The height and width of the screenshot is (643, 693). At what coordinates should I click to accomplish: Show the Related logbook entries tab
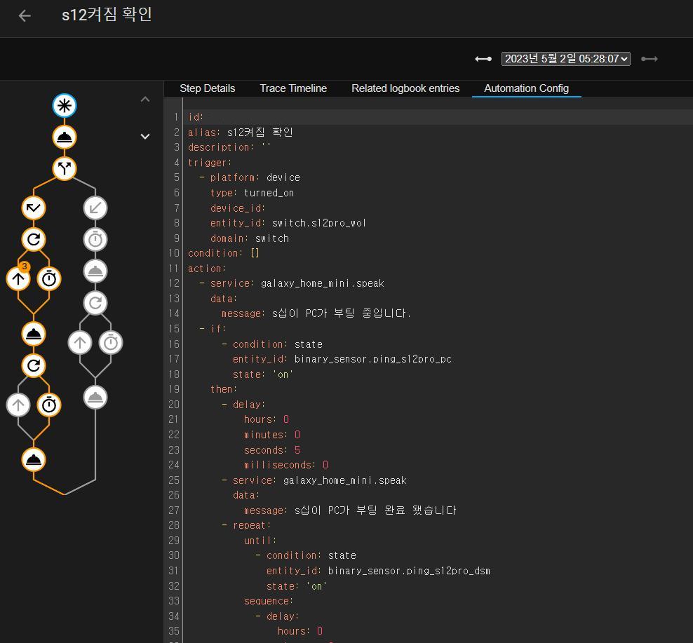(x=405, y=88)
